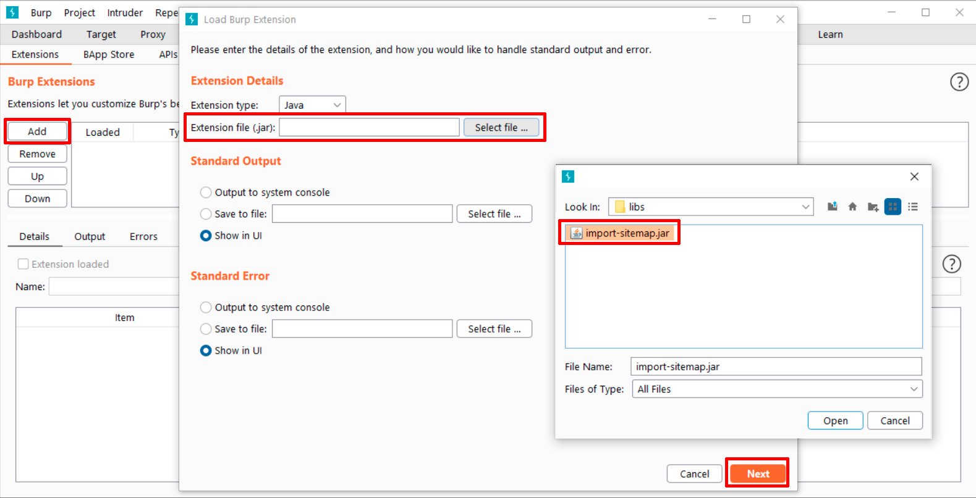Switch file chooser to list view

(913, 207)
